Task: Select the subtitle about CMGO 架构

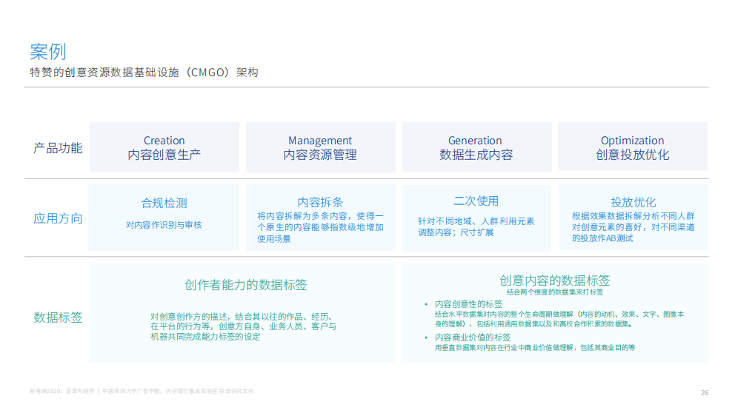Action: [x=144, y=73]
